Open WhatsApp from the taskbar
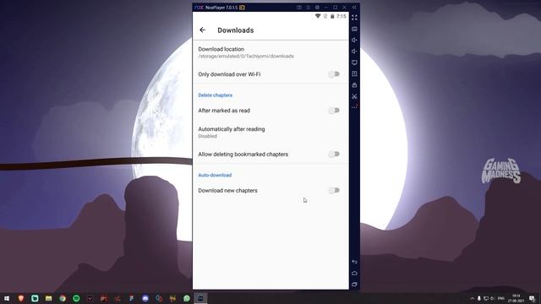The width and height of the screenshot is (541, 304). [x=187, y=298]
